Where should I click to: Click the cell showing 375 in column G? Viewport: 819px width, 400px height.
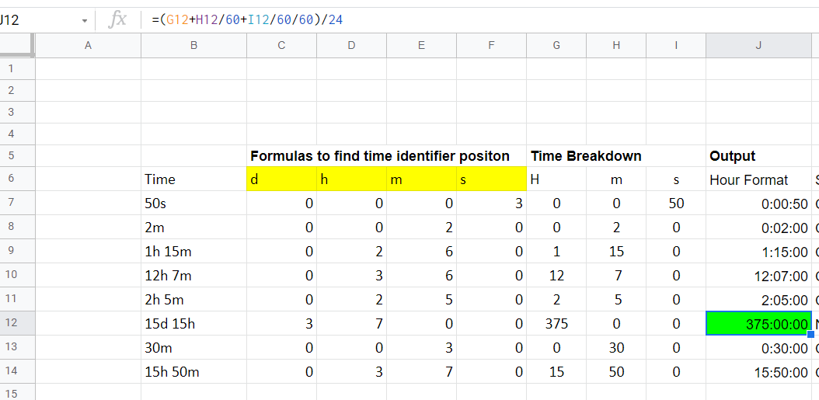556,324
